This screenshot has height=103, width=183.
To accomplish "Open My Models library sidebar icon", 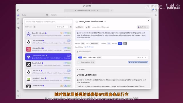I will (18, 23).
